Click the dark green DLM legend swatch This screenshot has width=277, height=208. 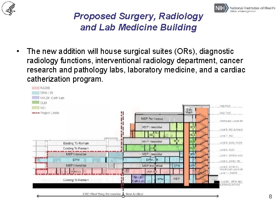click(35, 102)
